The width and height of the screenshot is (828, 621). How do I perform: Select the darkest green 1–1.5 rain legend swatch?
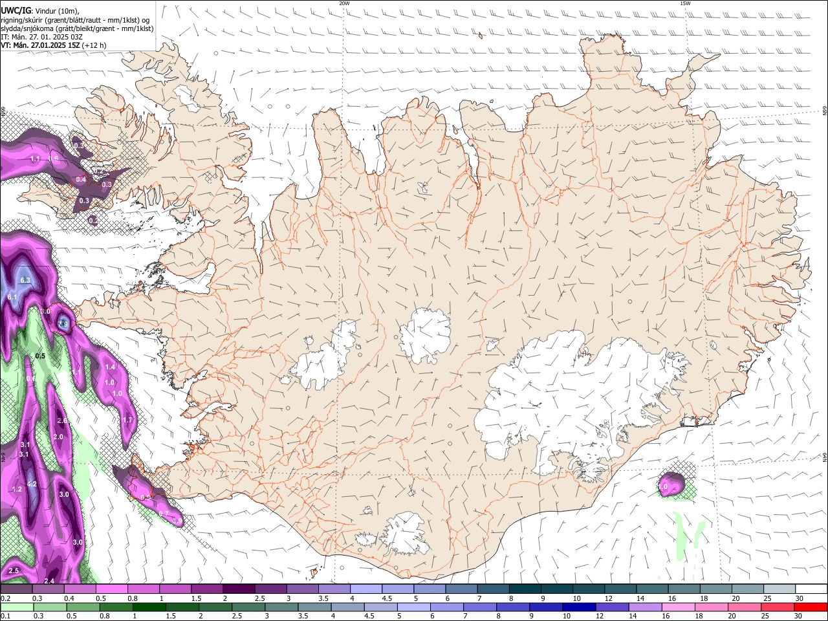pos(149,607)
